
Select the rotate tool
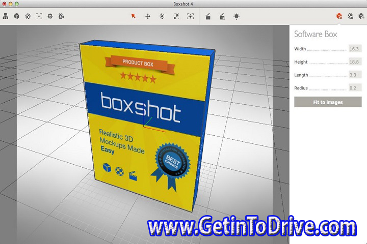pyautogui.click(x=162, y=16)
